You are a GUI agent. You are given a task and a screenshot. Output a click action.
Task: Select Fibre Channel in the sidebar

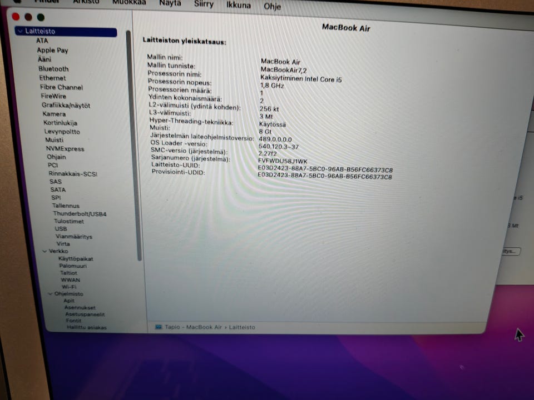[61, 87]
